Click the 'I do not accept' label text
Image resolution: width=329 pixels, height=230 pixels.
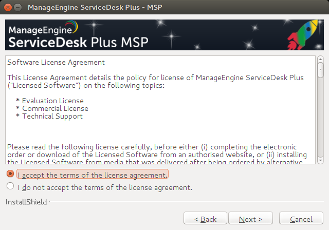point(105,187)
